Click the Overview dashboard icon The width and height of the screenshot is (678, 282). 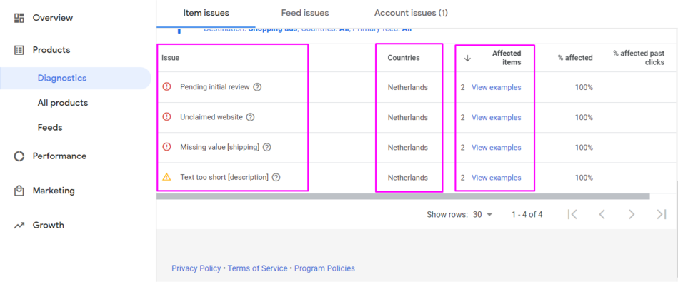(x=19, y=18)
